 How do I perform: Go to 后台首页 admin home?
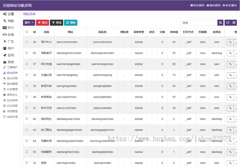[197, 5]
